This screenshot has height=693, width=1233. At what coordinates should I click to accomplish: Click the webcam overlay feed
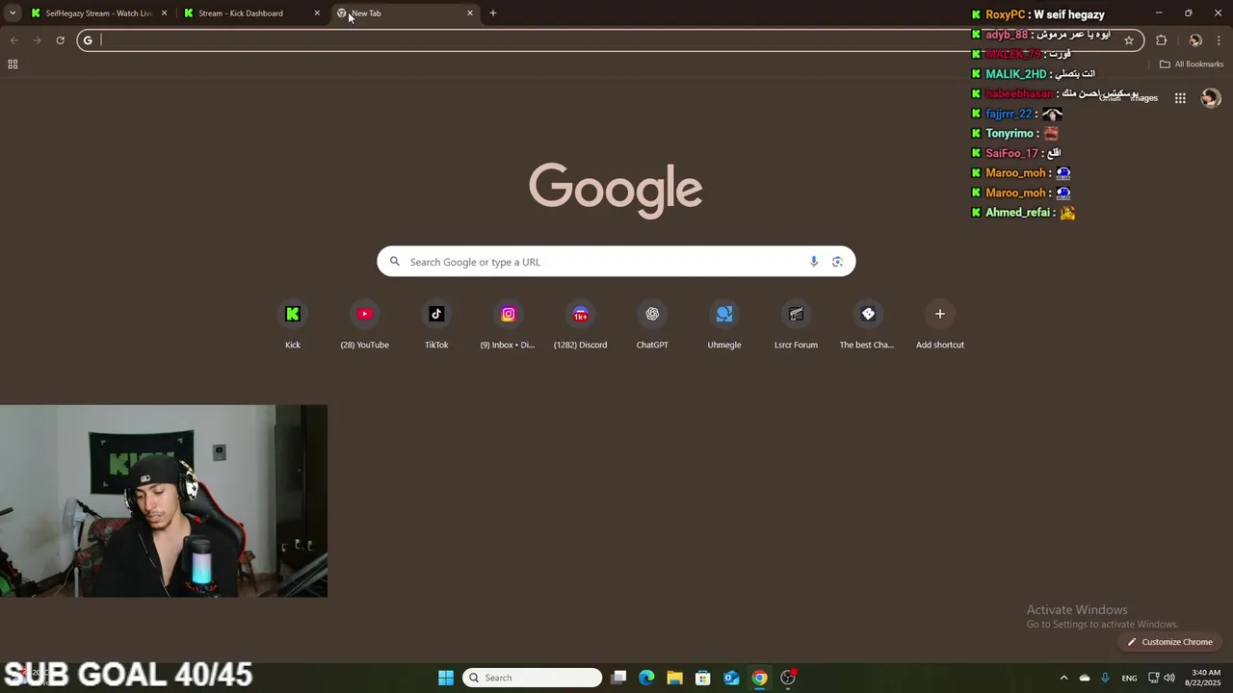[164, 500]
